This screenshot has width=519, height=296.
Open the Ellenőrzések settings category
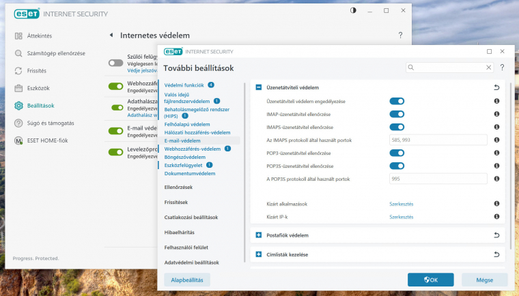pos(178,187)
